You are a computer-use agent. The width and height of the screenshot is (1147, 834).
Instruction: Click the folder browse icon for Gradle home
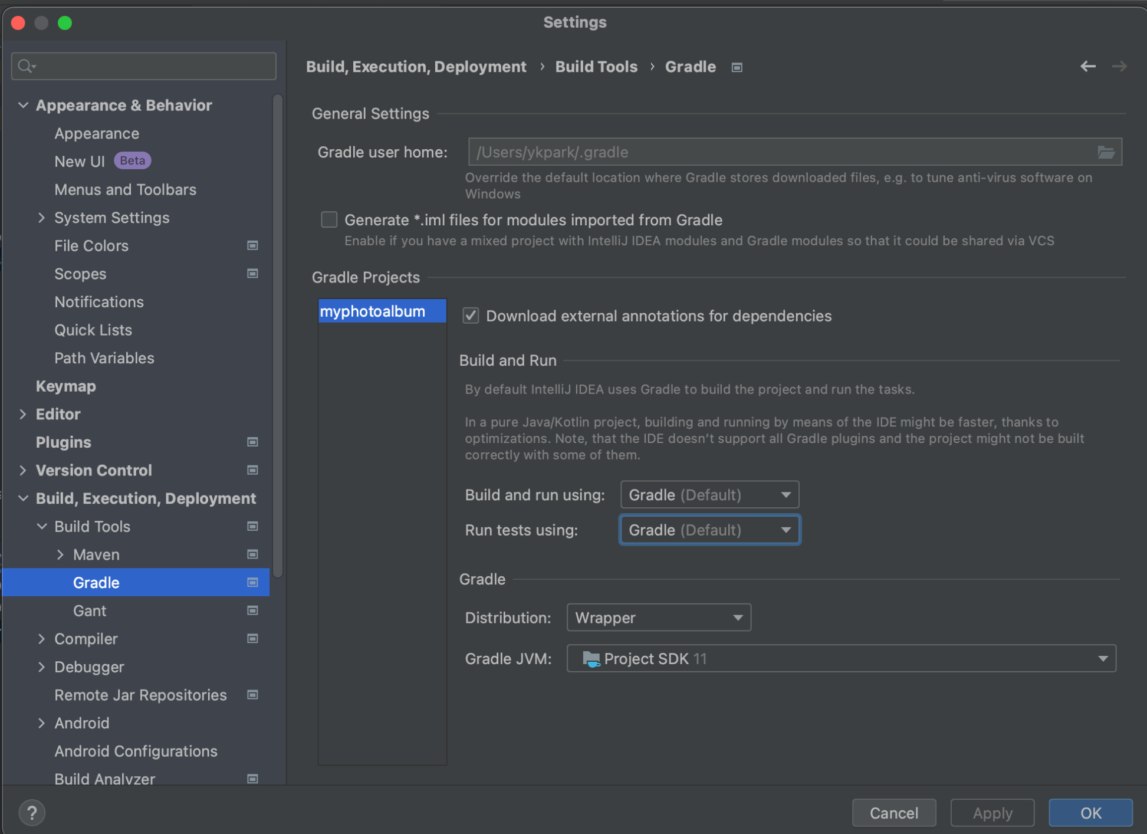point(1106,152)
